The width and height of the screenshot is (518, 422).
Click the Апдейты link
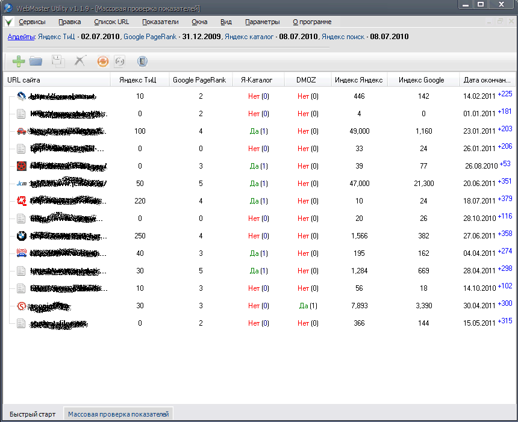pos(20,37)
